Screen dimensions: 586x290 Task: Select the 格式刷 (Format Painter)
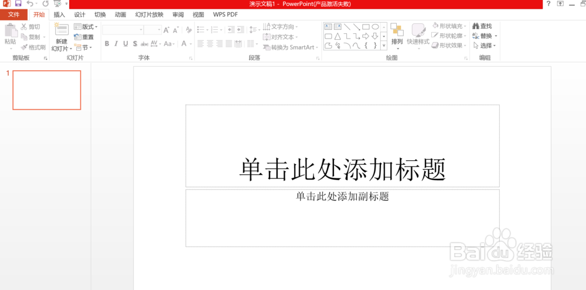click(33, 47)
